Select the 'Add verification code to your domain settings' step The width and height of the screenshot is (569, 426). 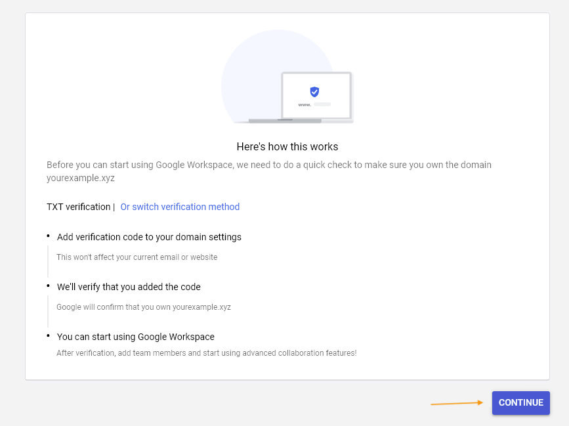tap(149, 237)
